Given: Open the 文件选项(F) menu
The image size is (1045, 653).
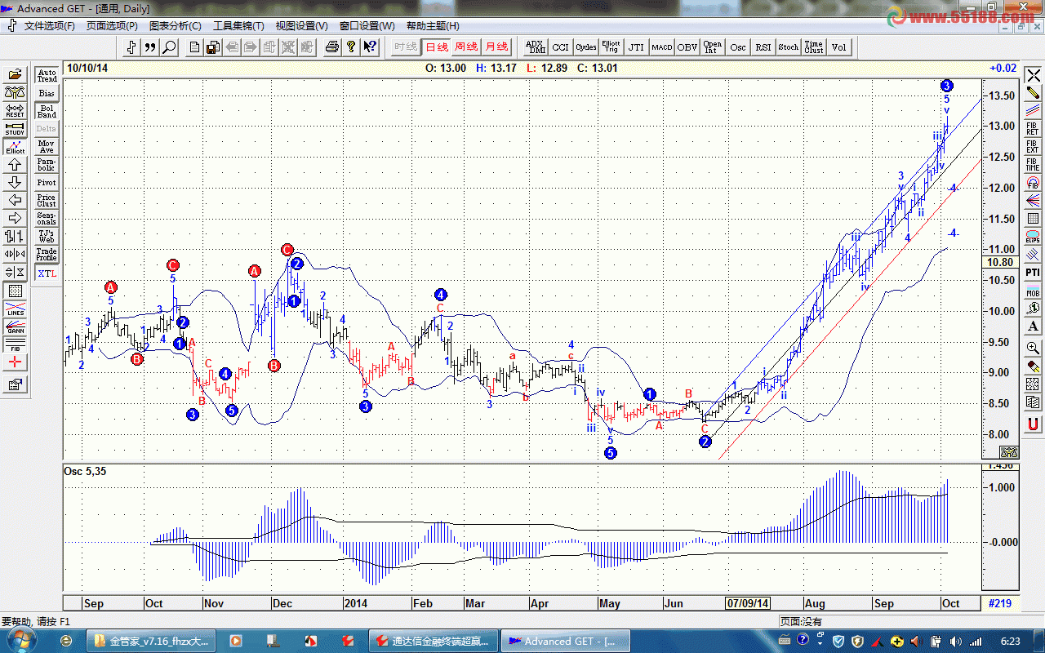Looking at the screenshot, I should (49, 26).
